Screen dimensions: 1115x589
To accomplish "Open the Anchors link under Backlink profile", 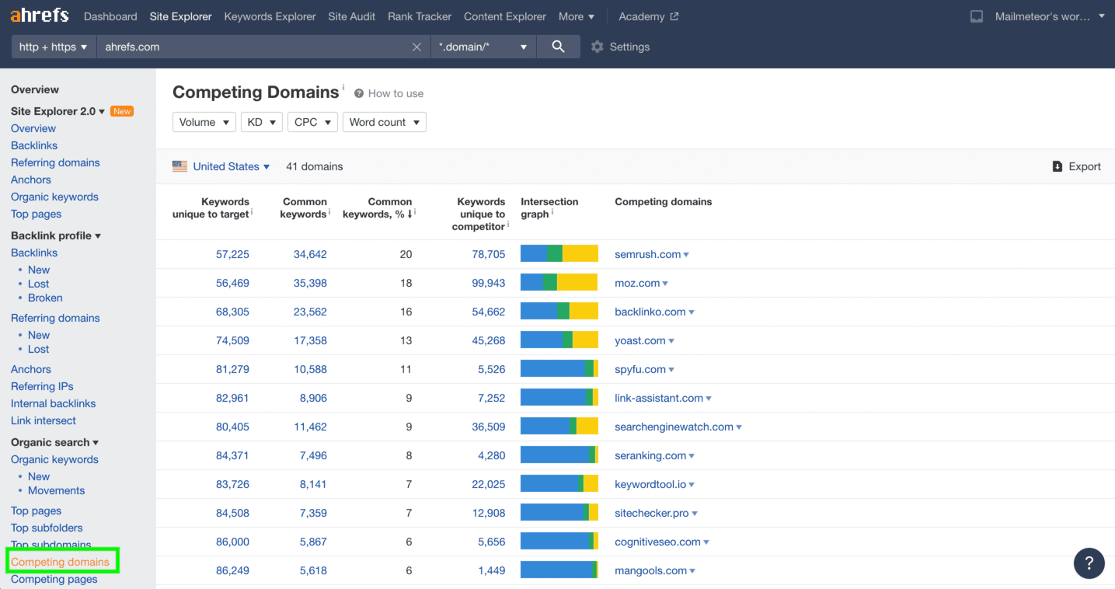I will click(31, 369).
